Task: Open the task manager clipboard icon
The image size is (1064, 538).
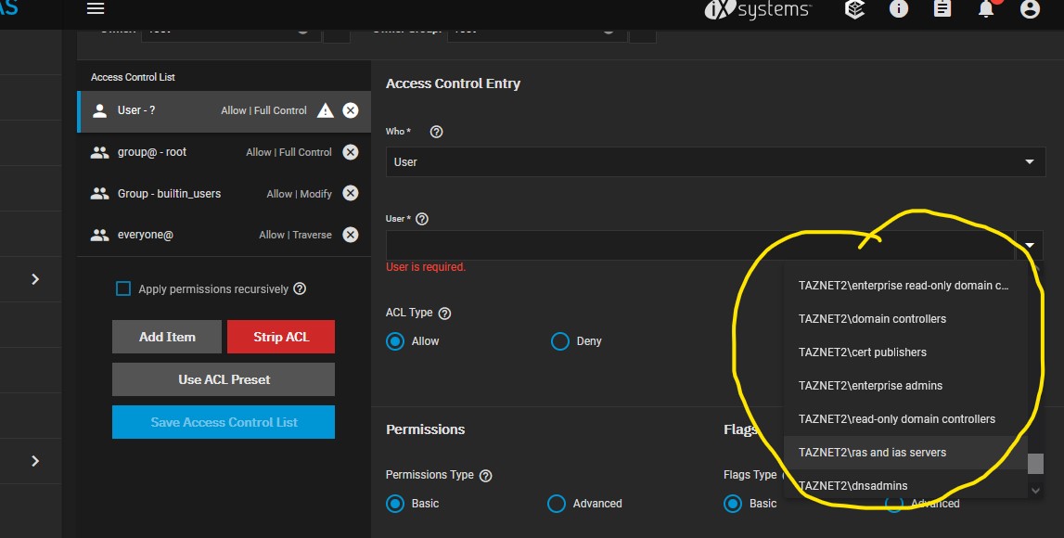Action: tap(942, 9)
